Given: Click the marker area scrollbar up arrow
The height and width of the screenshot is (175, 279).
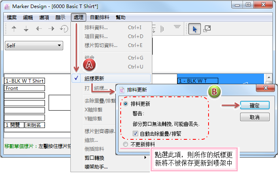Looking at the screenshot, I should tap(269, 77).
